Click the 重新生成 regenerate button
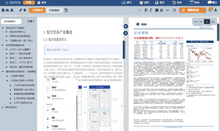This screenshot has width=220, height=131. coord(193,10)
